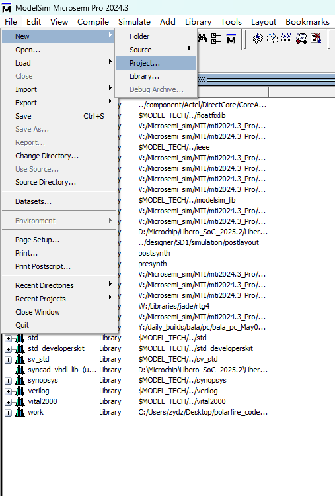Open the Simulate menu in menu bar
This screenshot has height=496, width=335.
pos(134,21)
